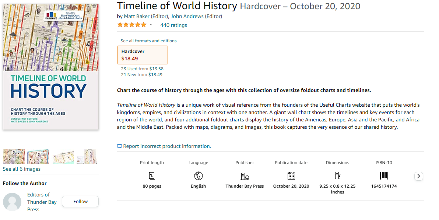Viewport: 439px width, 220px height.
Task: Select the Hardcover format option
Action: (x=142, y=55)
